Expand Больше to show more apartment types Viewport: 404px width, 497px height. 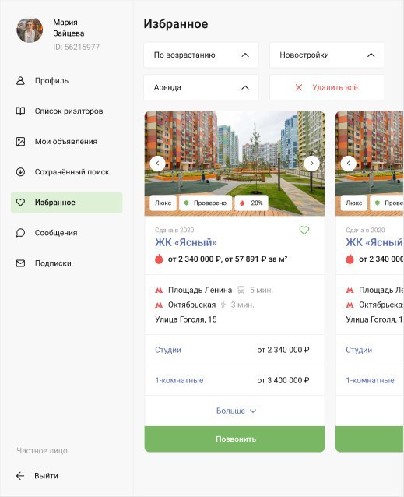tap(236, 411)
